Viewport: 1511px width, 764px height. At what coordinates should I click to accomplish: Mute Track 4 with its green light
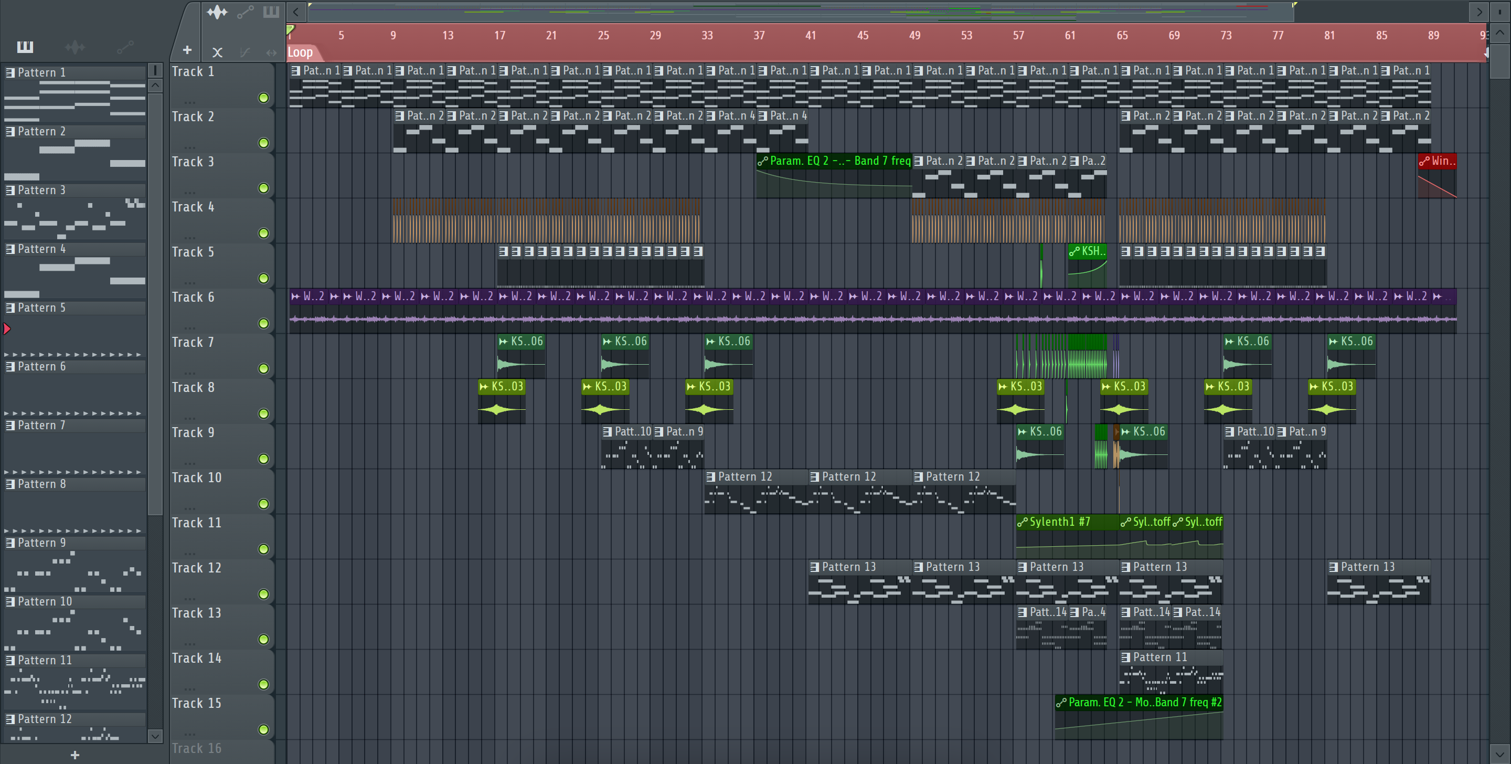pos(263,234)
